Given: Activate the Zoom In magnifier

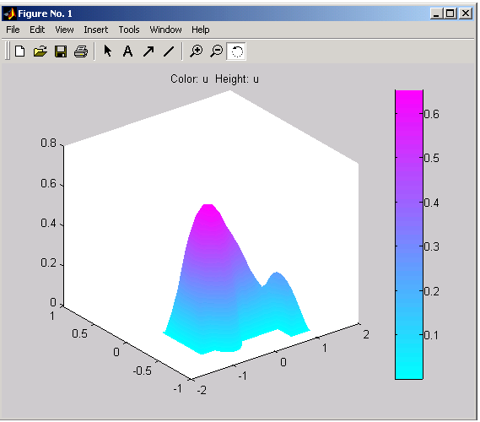Looking at the screenshot, I should point(196,51).
